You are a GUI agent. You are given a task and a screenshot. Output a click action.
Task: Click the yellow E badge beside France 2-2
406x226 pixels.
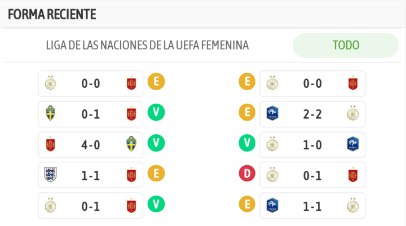246,113
